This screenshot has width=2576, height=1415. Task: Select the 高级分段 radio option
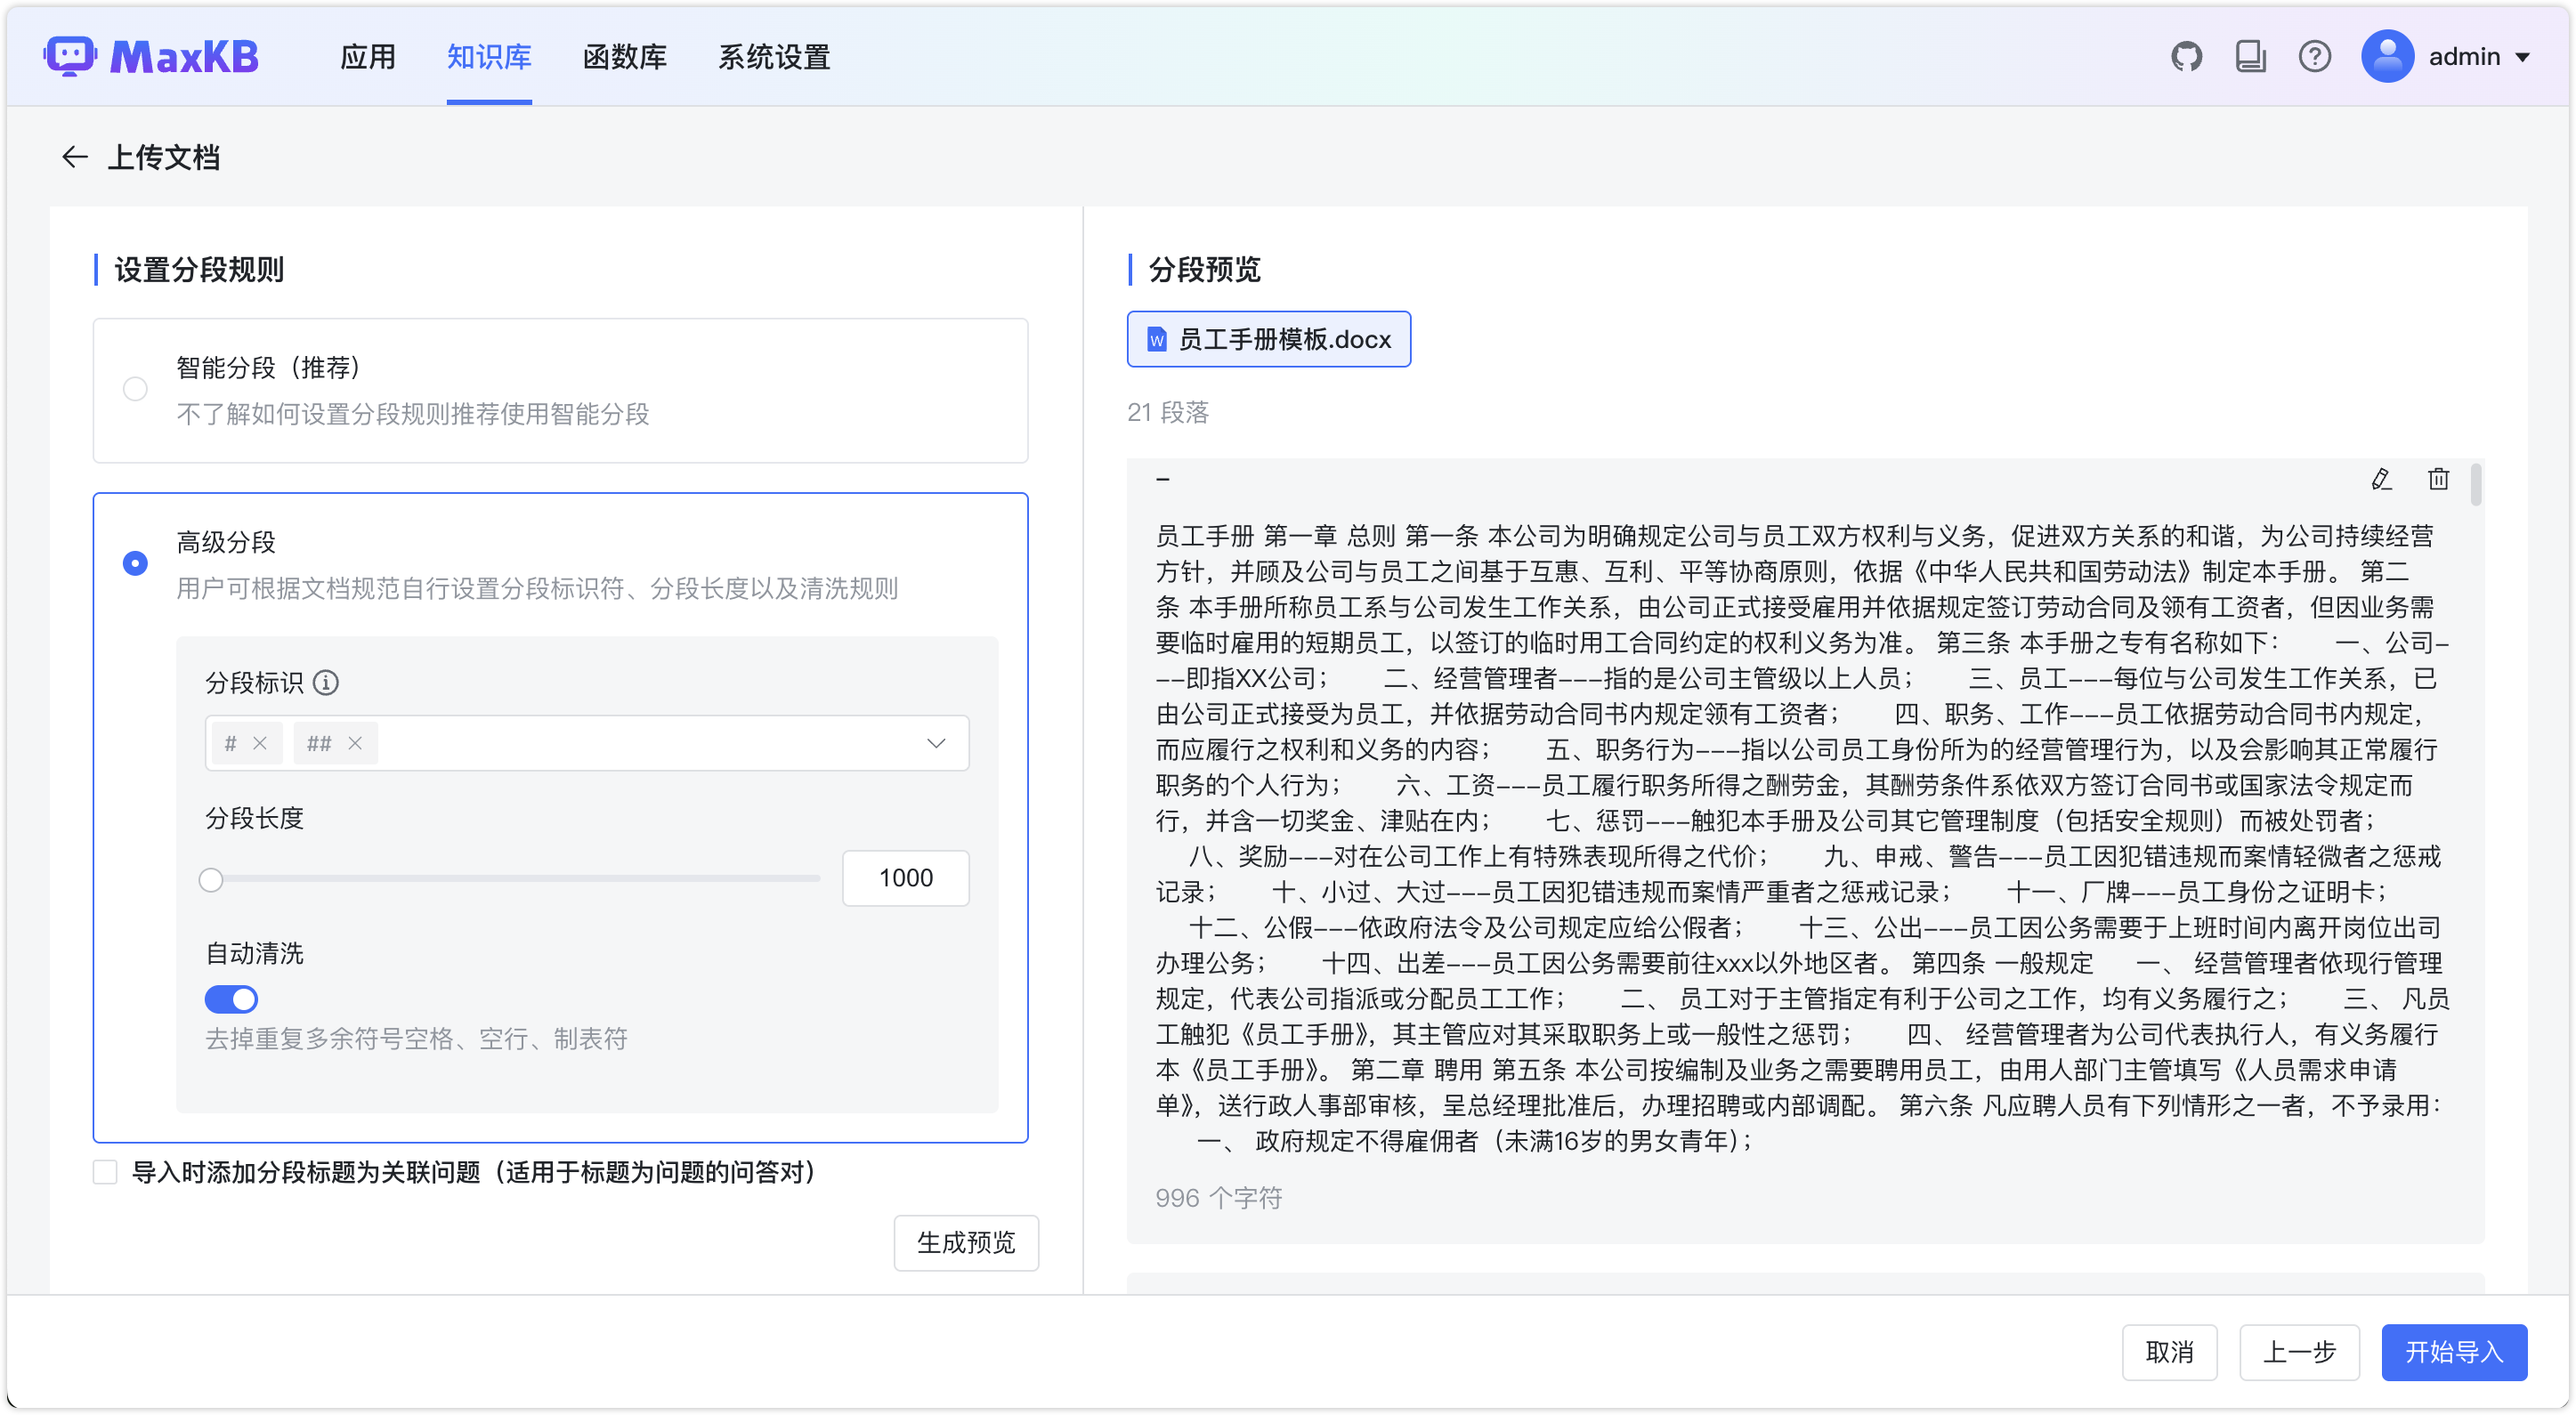(135, 563)
